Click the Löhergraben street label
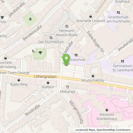133x133 pixels. click(45, 77)
